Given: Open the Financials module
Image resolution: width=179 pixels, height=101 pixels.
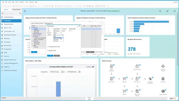Looking at the screenshot, I should tap(11, 21).
